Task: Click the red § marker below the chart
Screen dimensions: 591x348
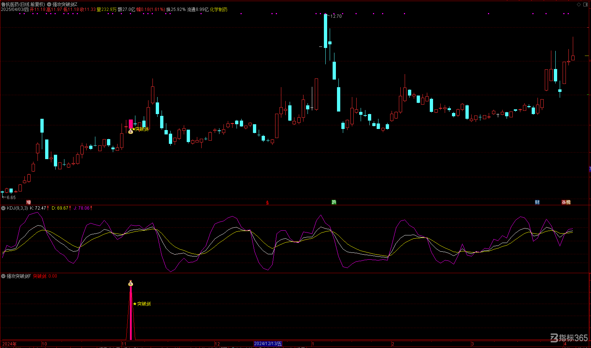Action: point(267,203)
